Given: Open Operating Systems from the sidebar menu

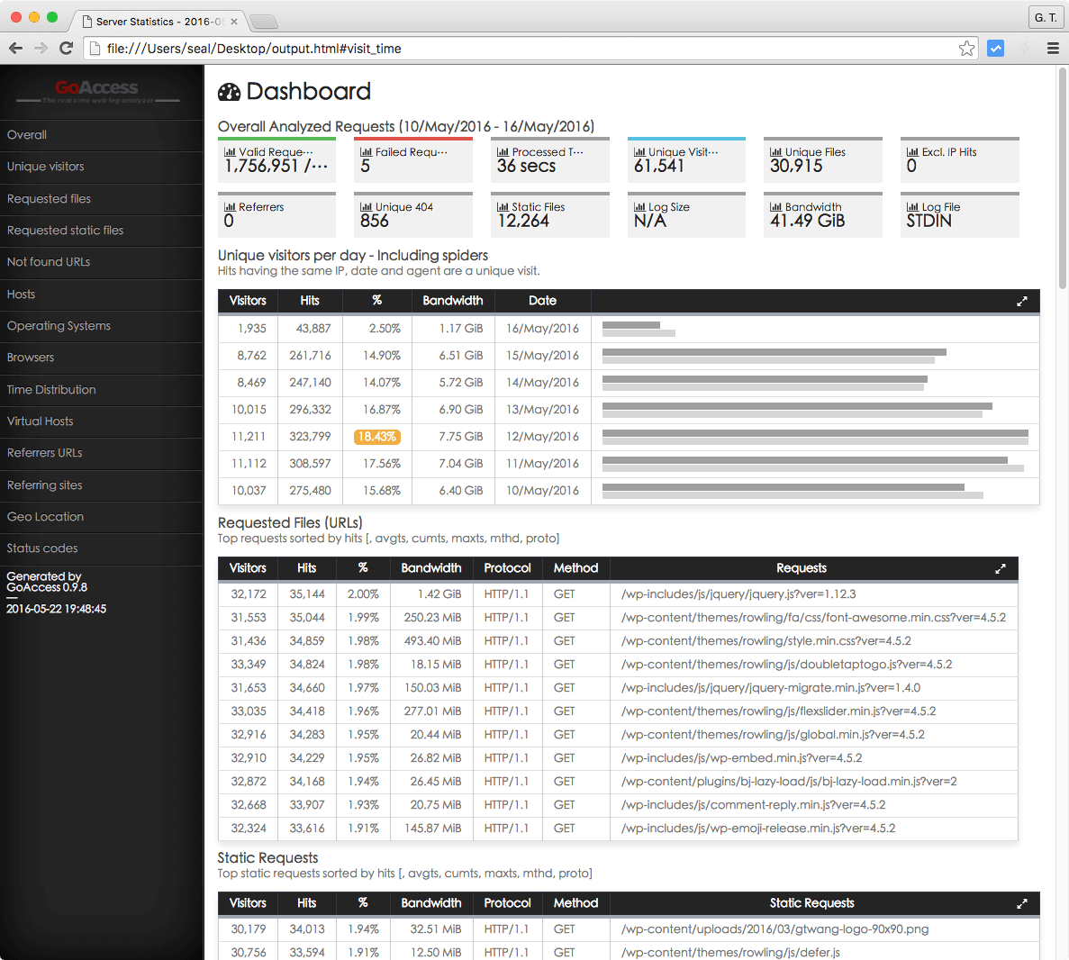Looking at the screenshot, I should [58, 326].
